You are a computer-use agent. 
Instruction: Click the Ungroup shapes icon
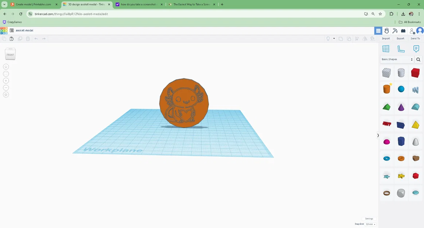tap(349, 39)
